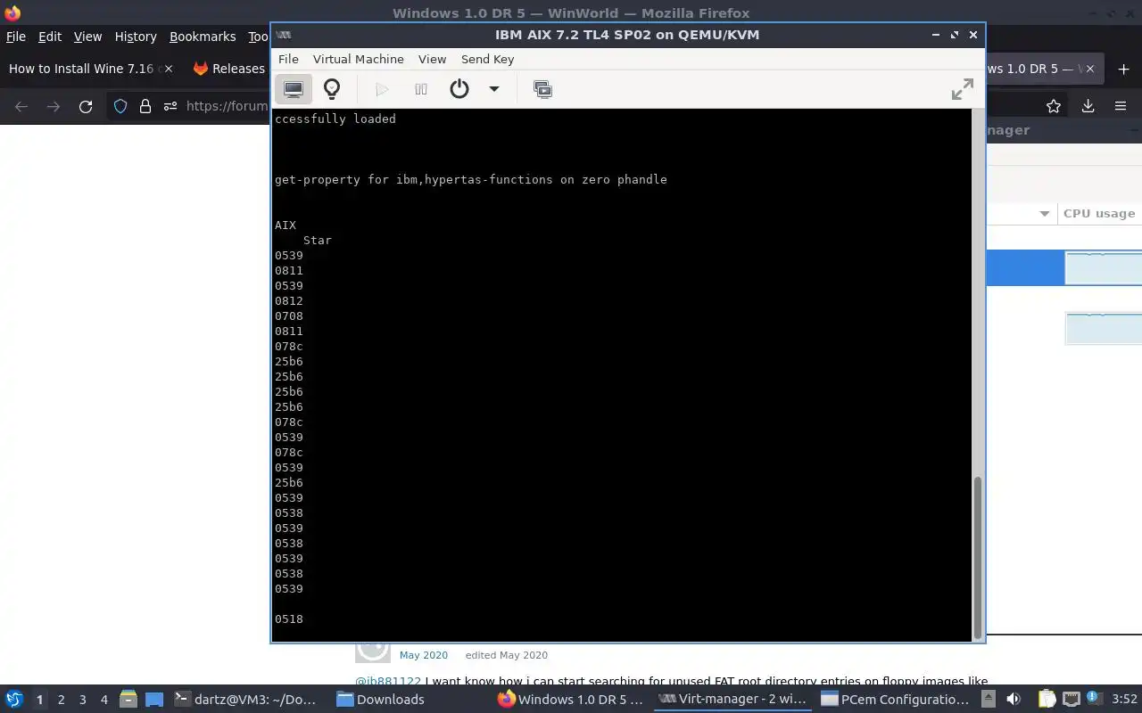Pause the virtual machine
The height and width of the screenshot is (713, 1142).
click(x=421, y=89)
